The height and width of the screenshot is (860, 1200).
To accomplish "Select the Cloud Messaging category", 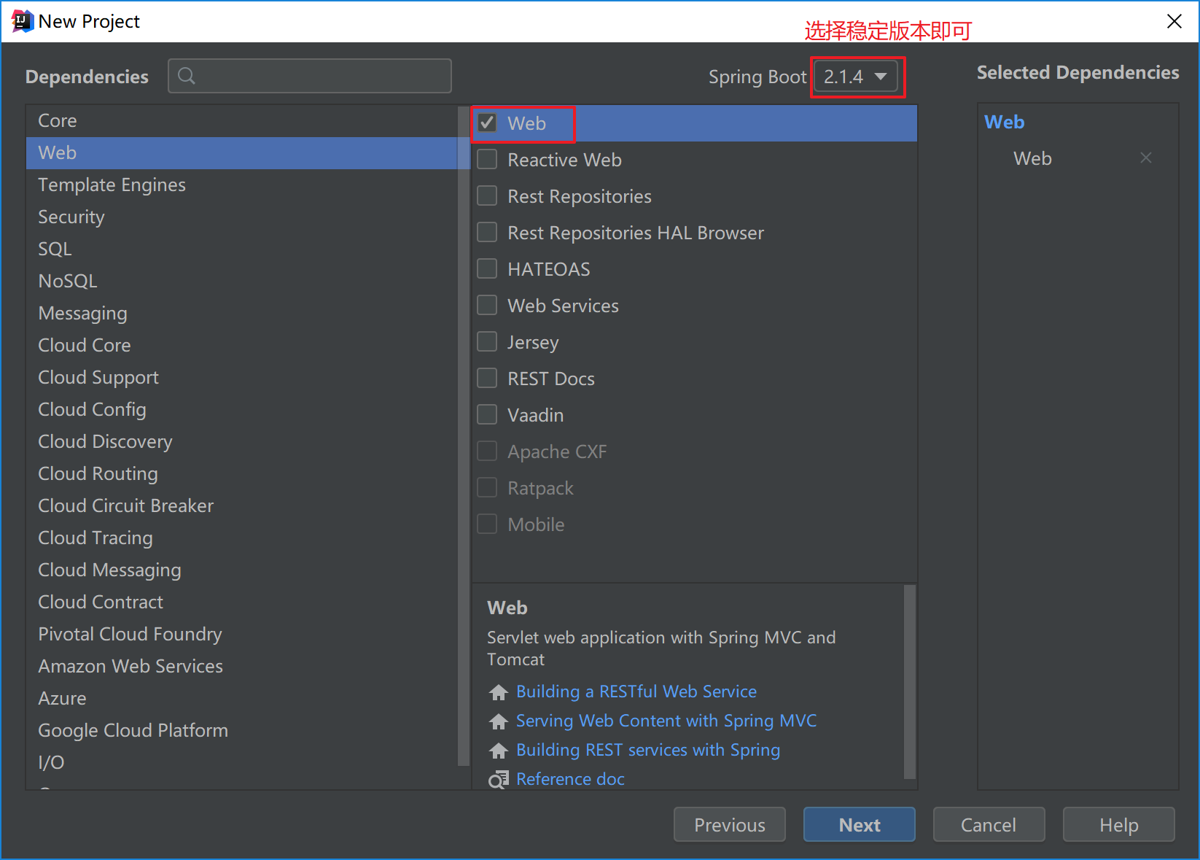I will coord(242,570).
